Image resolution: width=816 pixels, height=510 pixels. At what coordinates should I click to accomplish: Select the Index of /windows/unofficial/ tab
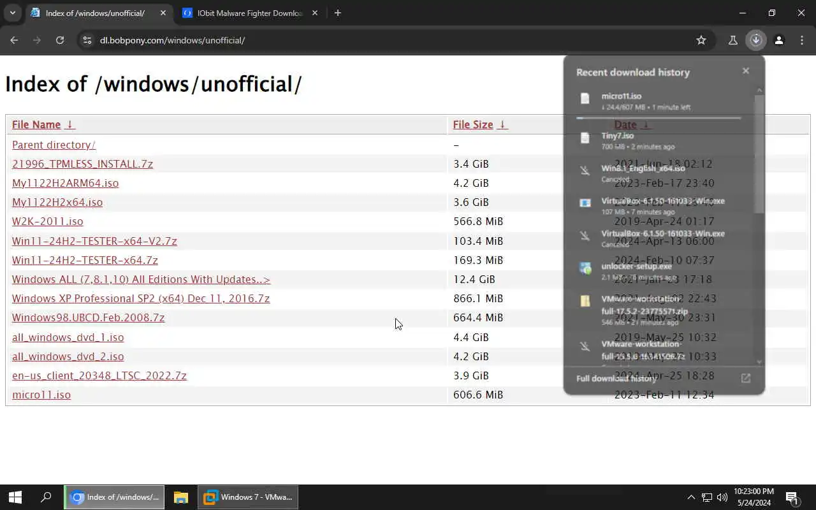[x=96, y=13]
